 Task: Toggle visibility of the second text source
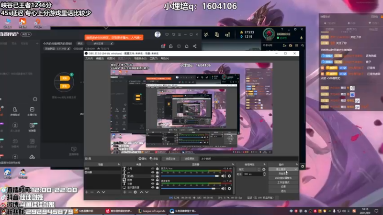pyautogui.click(x=153, y=172)
